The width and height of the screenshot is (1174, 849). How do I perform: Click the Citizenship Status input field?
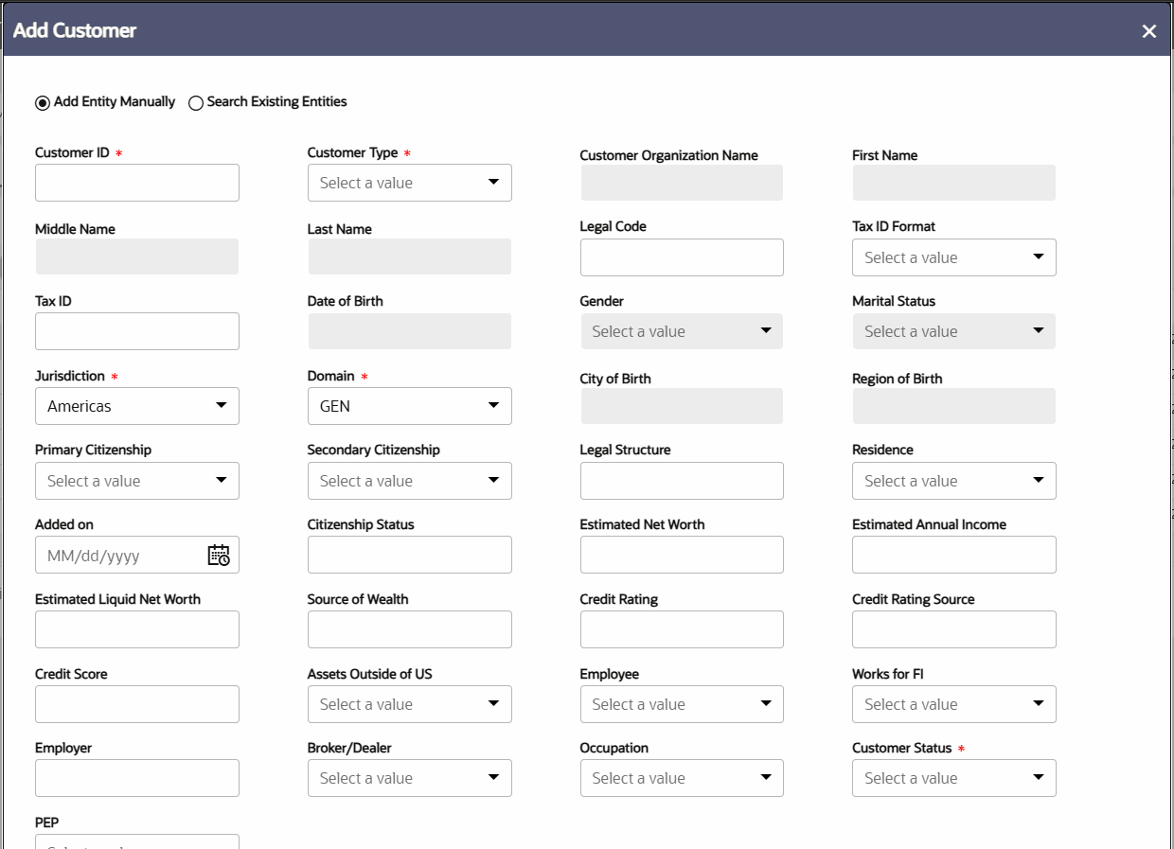pos(410,555)
